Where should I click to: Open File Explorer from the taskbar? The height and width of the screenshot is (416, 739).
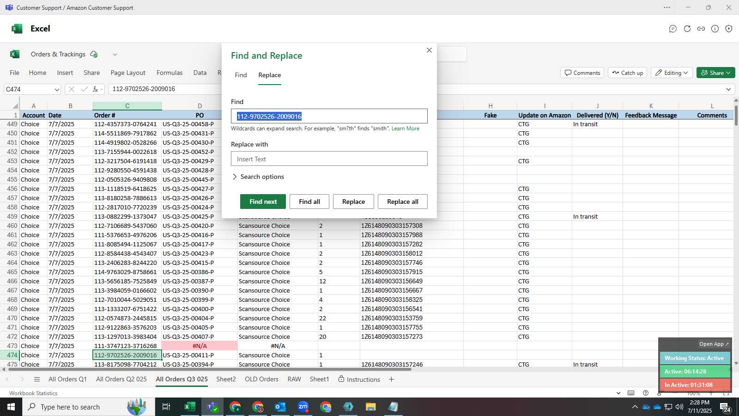[x=370, y=407]
